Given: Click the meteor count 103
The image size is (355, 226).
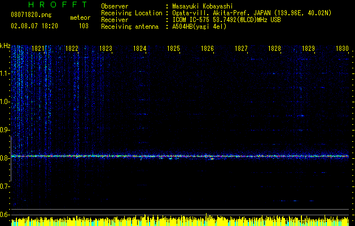Looking at the screenshot, I should pyautogui.click(x=84, y=26).
